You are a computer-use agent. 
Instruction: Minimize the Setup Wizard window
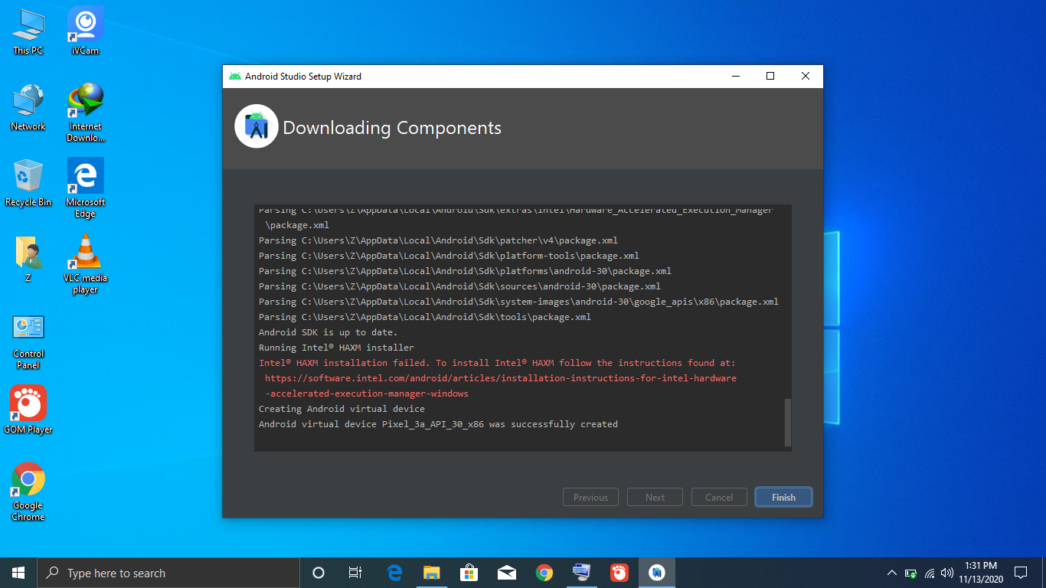(x=735, y=76)
